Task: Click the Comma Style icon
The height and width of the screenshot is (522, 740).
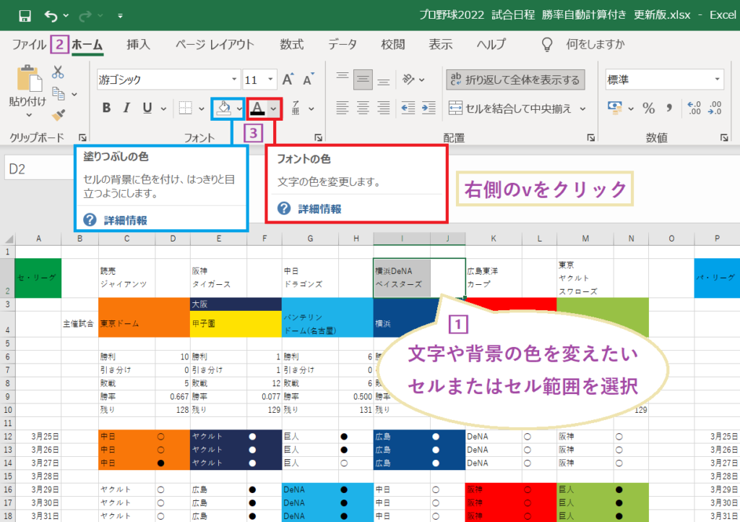Action: coord(668,108)
